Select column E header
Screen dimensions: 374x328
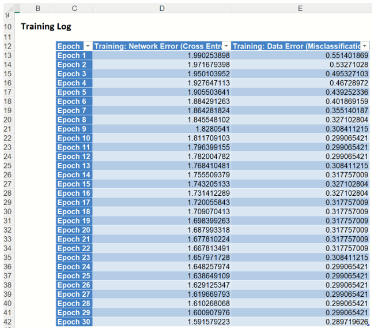(300, 9)
